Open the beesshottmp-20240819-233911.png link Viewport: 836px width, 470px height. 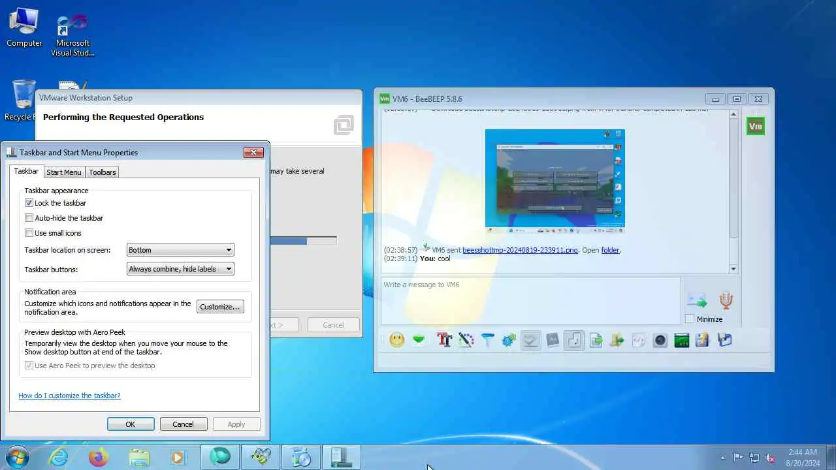(x=520, y=250)
